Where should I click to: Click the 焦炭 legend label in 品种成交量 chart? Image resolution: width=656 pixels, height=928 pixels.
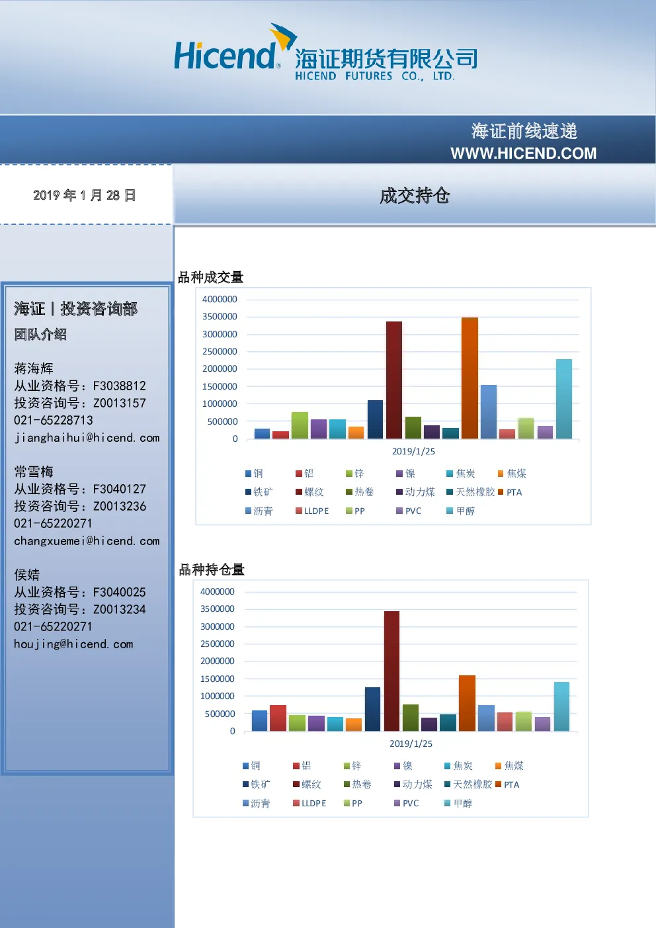pyautogui.click(x=466, y=474)
